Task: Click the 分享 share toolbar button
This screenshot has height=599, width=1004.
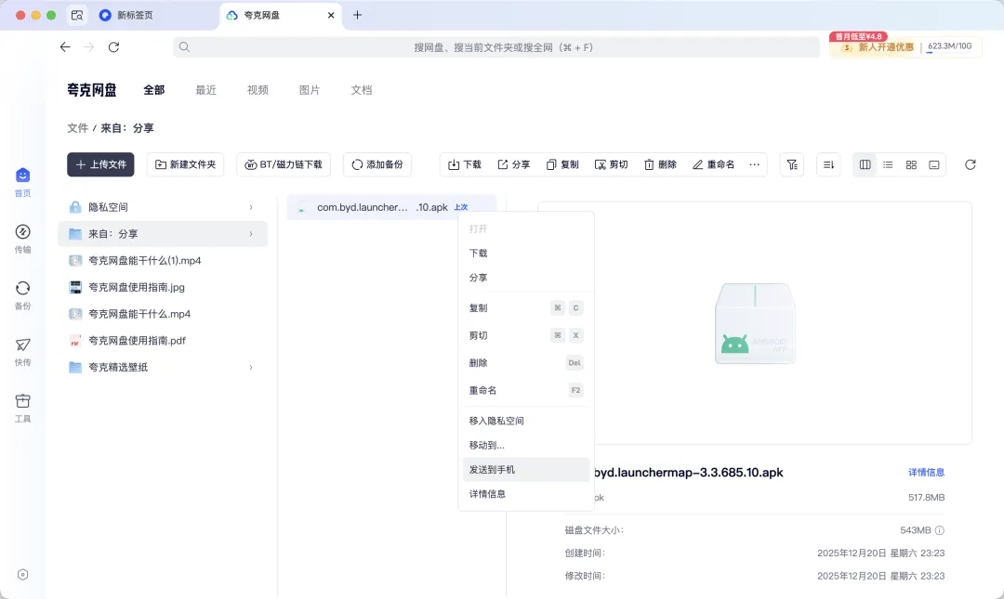Action: (x=513, y=164)
